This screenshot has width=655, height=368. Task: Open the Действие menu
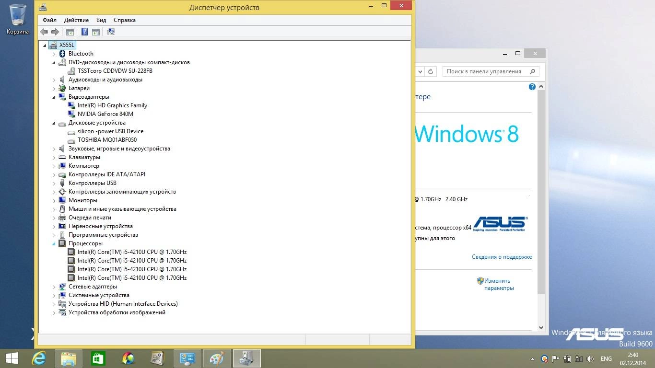tap(76, 20)
